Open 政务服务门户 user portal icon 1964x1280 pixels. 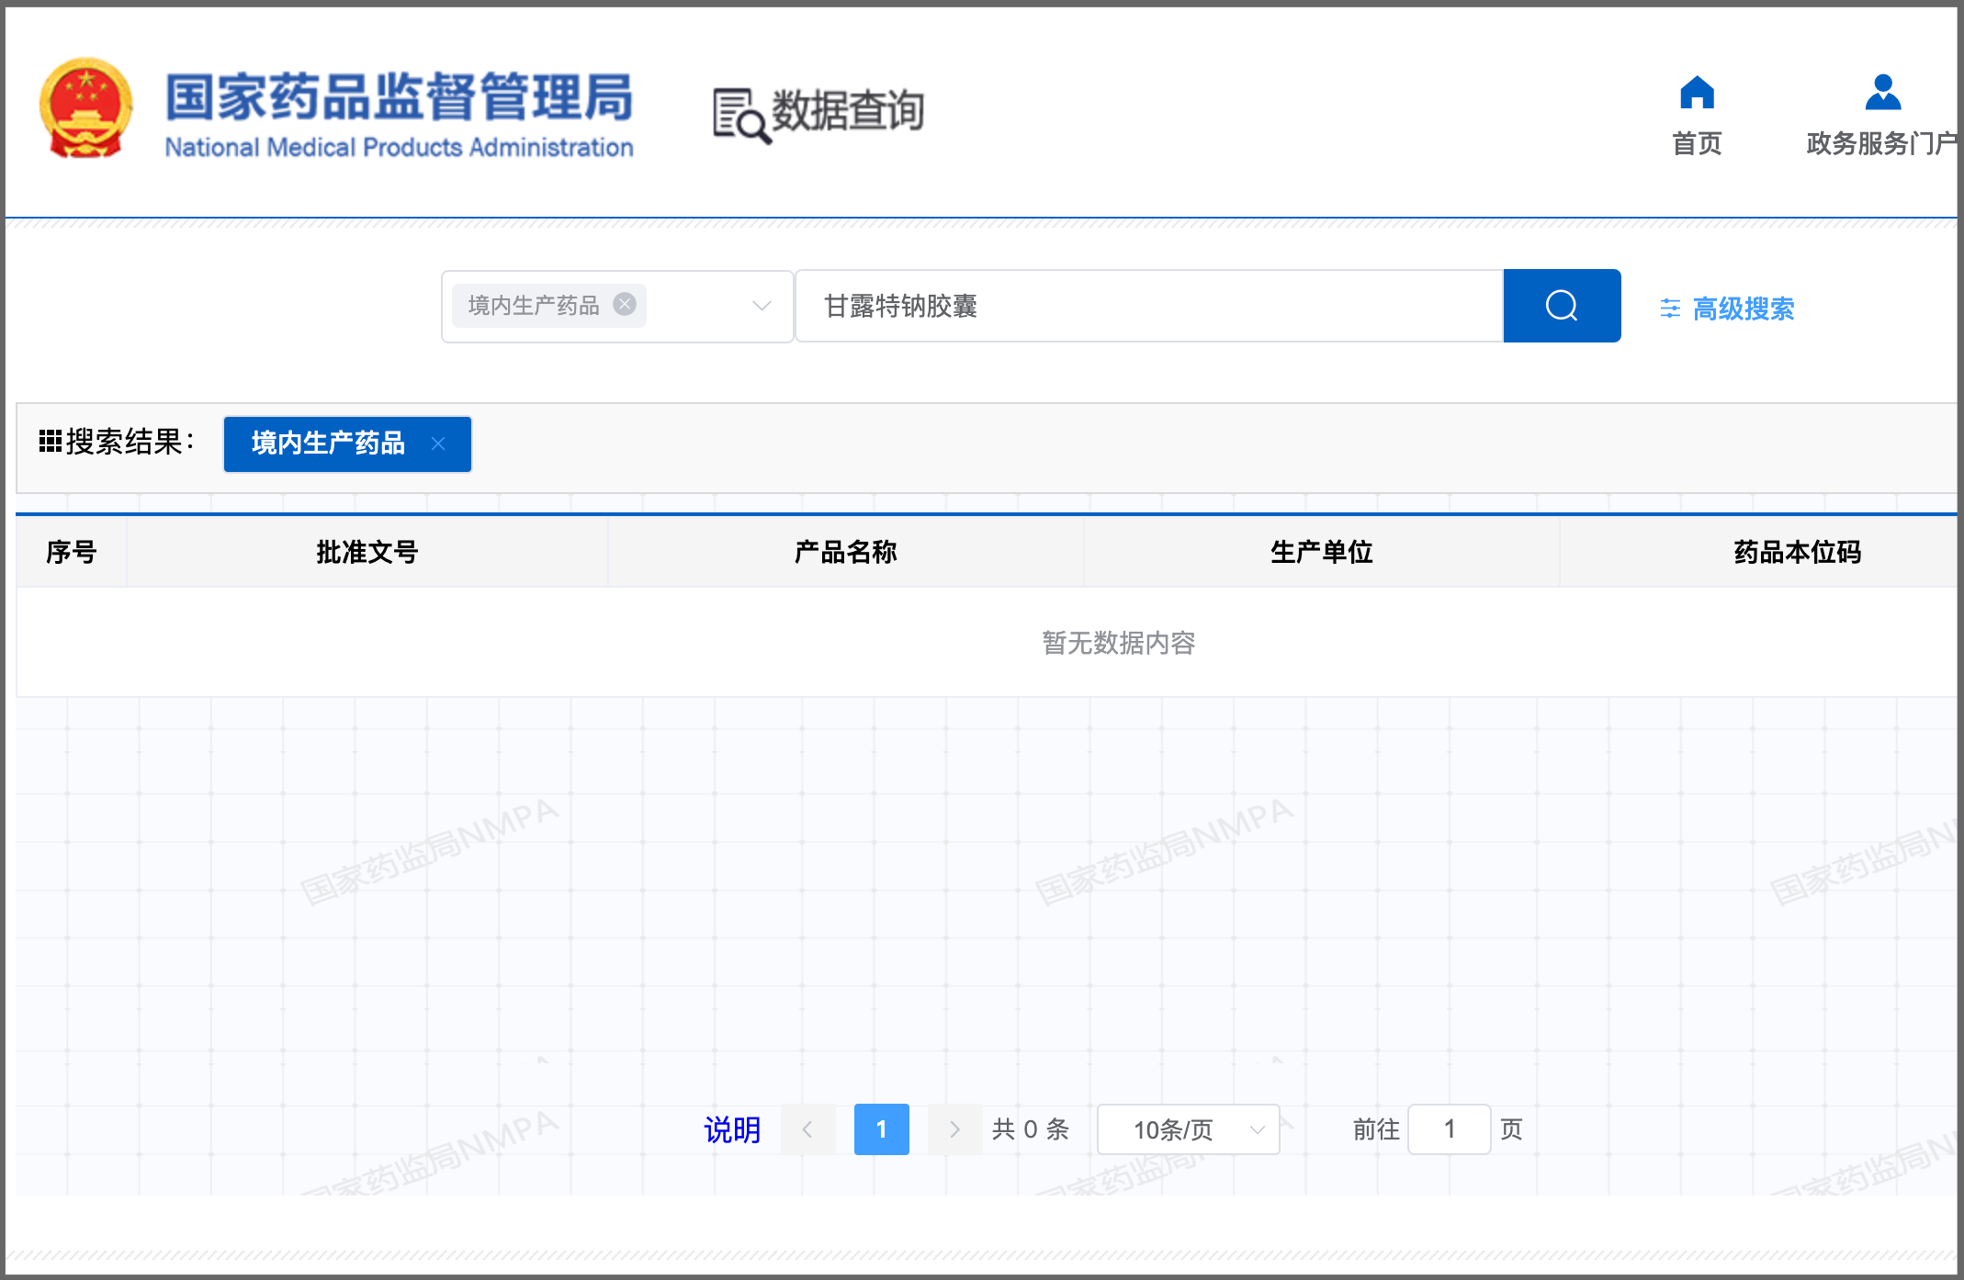tap(1883, 93)
